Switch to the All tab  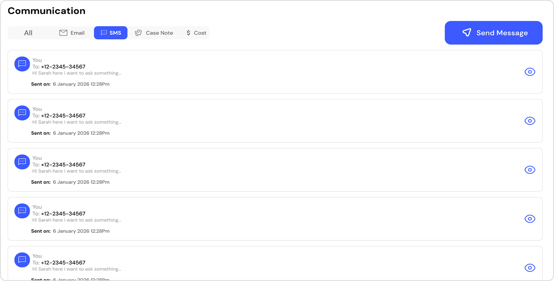point(28,33)
